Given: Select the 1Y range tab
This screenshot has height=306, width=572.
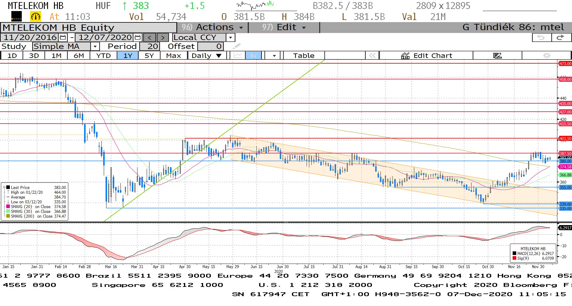Looking at the screenshot, I should click(128, 56).
